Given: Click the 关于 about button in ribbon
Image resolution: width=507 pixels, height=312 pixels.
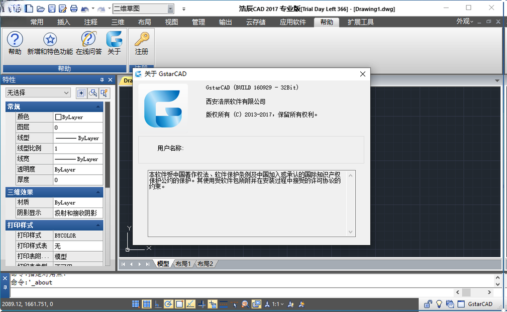Looking at the screenshot, I should point(114,43).
